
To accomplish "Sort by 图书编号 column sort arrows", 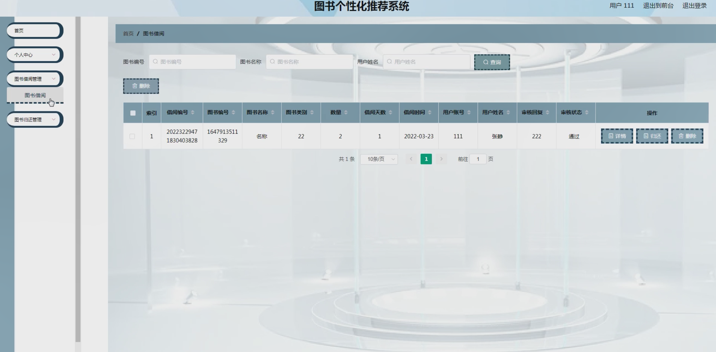I will 233,113.
